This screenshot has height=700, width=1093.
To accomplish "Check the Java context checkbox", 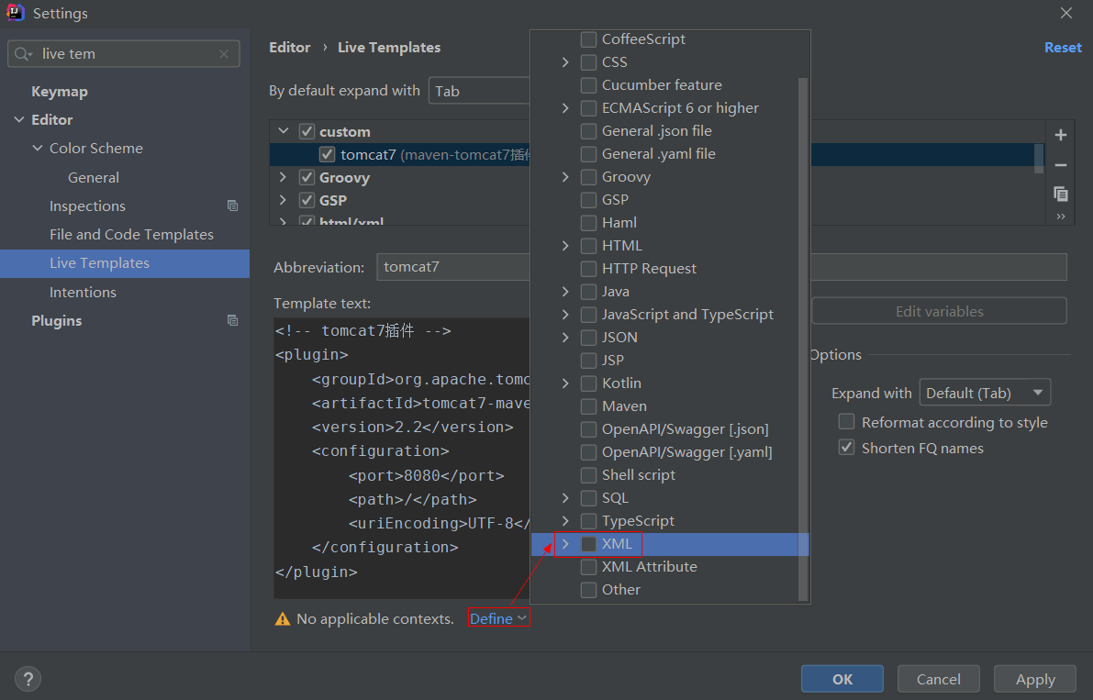I will [x=588, y=291].
